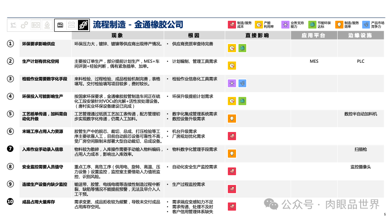Viewport: 392px width, 220px height.
Task: Click root cause 客户信用管理体系缺失
Action: [192, 212]
